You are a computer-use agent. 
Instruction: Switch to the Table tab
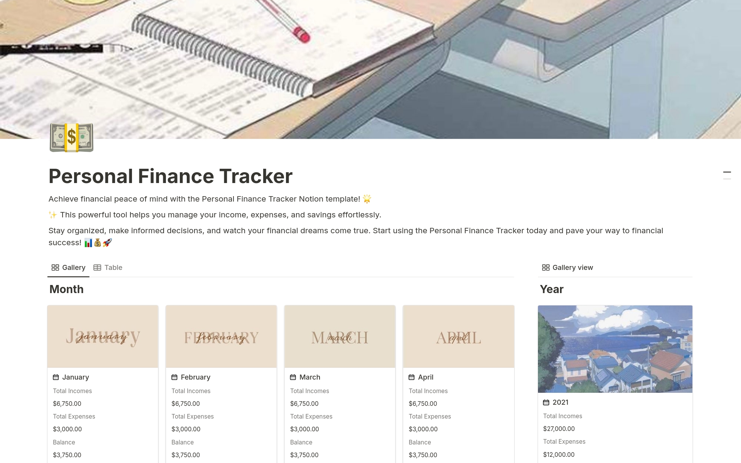[109, 267]
